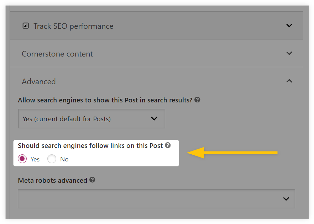
Task: Expand Track SEO performance chevron
Action: point(289,26)
